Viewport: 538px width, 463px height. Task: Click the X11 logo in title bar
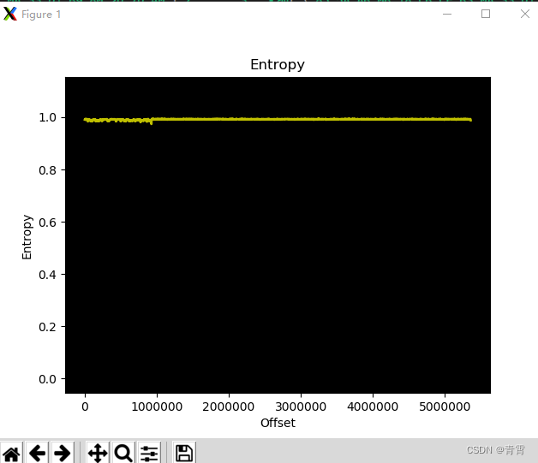tap(10, 14)
